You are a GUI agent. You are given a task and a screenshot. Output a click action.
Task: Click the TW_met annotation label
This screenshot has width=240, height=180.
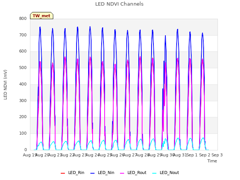[42, 16]
